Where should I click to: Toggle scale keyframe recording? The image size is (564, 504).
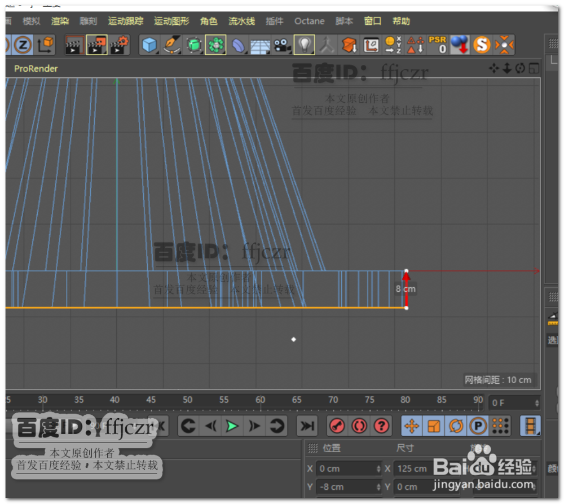pos(434,426)
